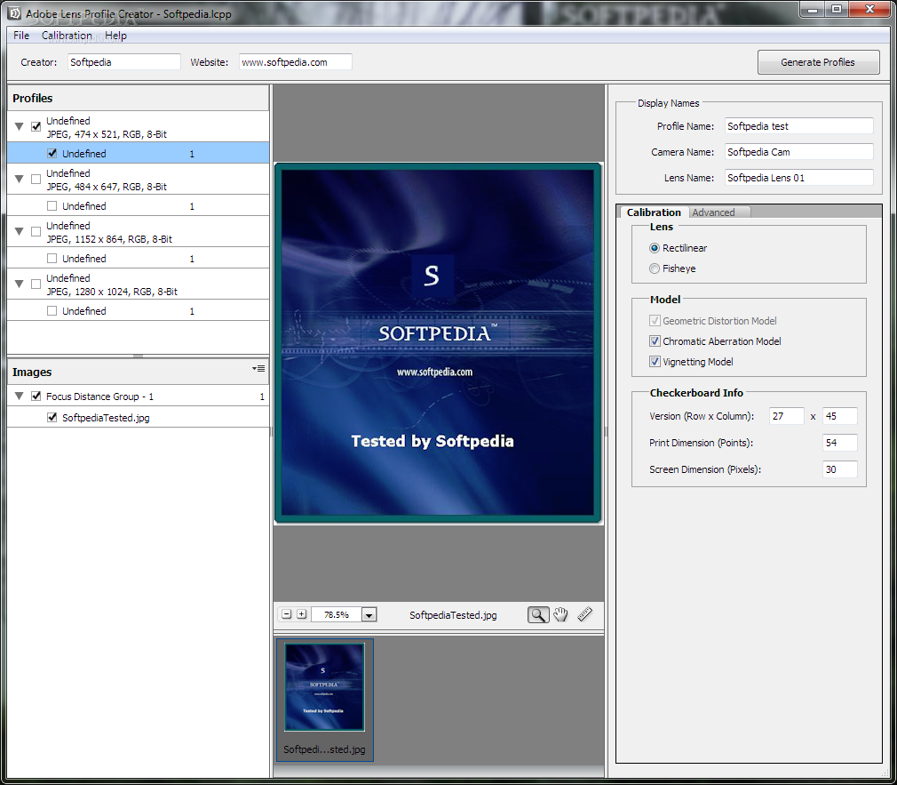Click the Geometric Distortion Model checkbox

pyautogui.click(x=655, y=321)
